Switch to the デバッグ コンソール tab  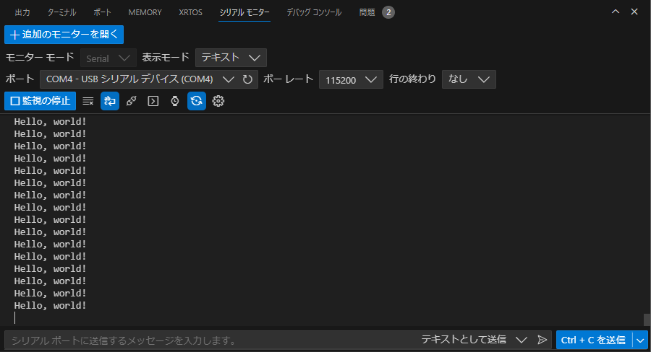(315, 12)
